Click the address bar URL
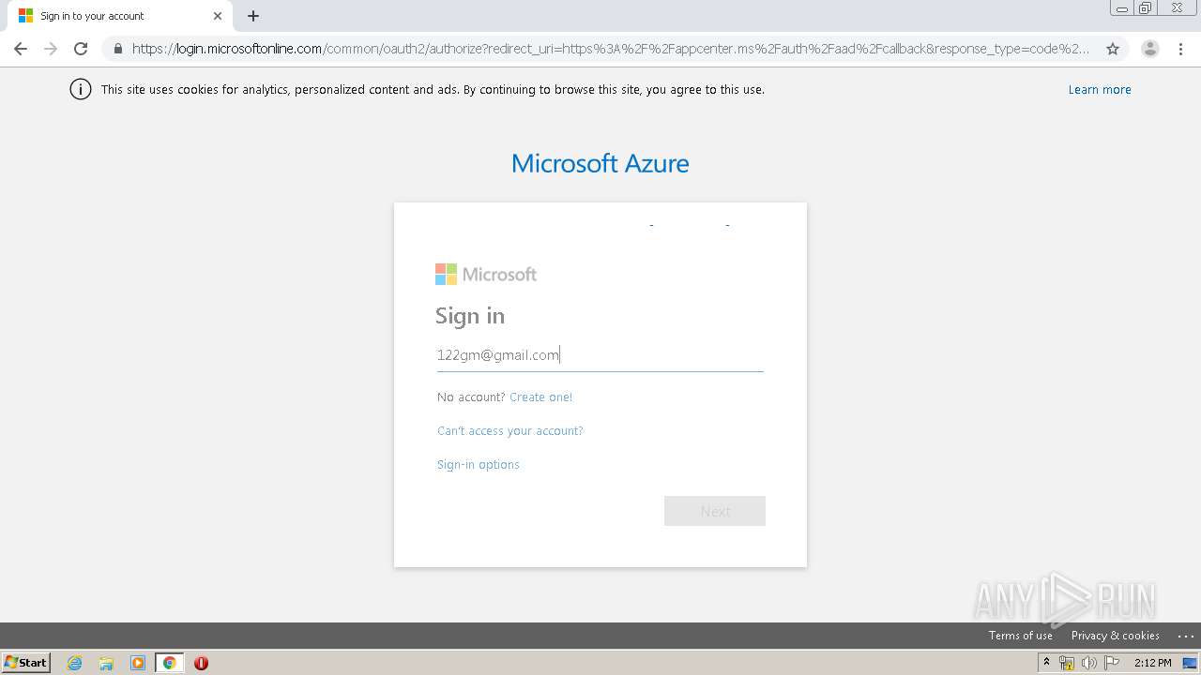 610,49
